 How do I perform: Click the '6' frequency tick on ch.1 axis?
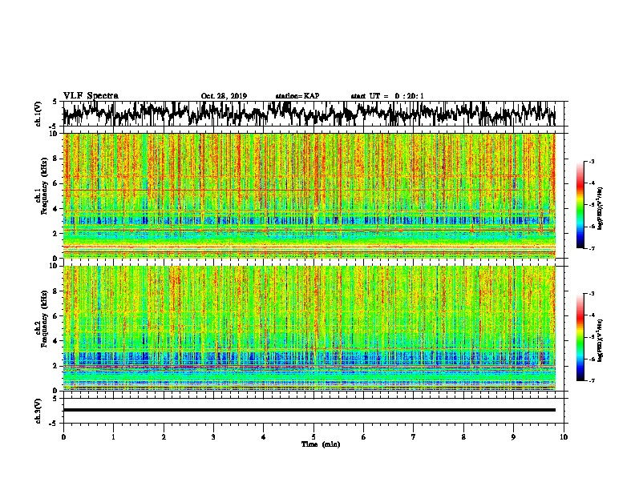pyautogui.click(x=56, y=184)
